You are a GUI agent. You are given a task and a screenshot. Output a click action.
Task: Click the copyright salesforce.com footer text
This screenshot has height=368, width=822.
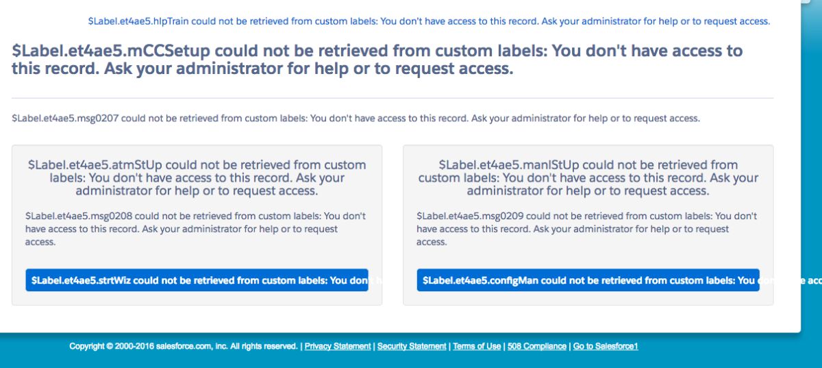click(x=184, y=347)
